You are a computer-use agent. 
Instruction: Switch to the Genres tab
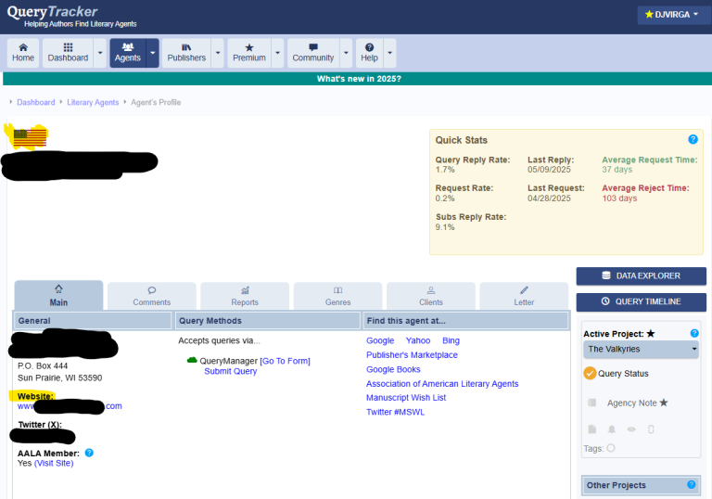(337, 296)
